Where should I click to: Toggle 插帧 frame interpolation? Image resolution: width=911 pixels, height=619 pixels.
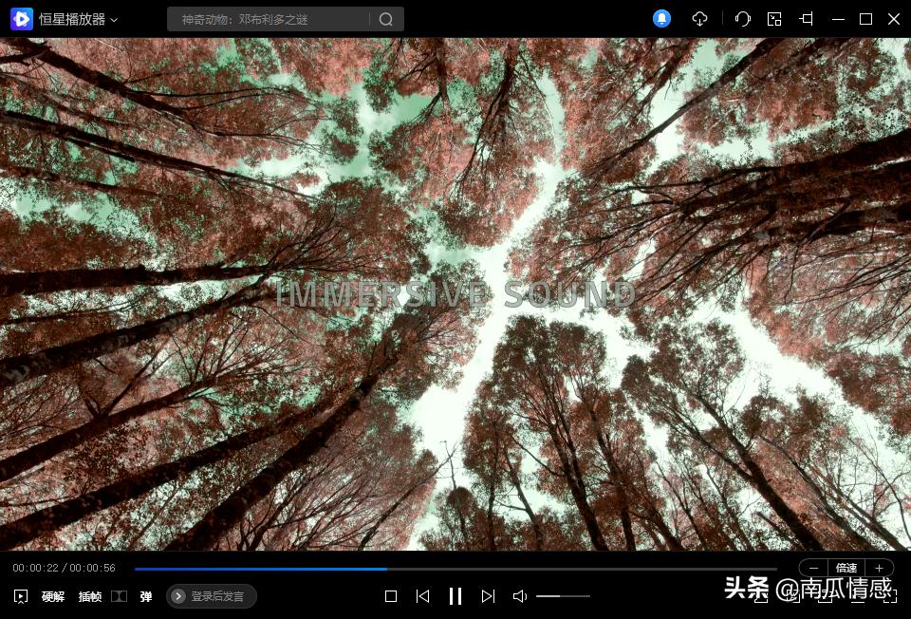coord(90,596)
